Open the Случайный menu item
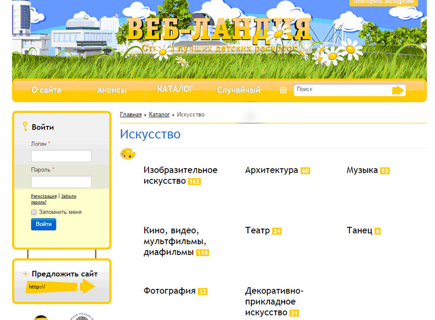The width and height of the screenshot is (435, 320). (x=238, y=90)
